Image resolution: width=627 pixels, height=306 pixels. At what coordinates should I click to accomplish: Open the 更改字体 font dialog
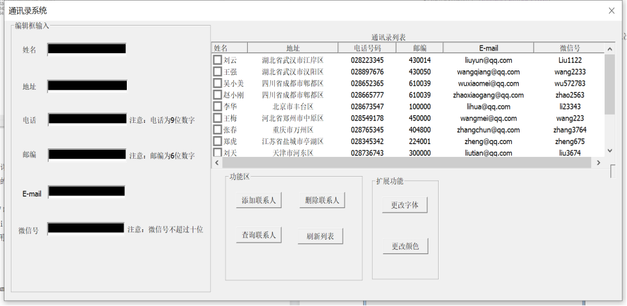tap(405, 205)
